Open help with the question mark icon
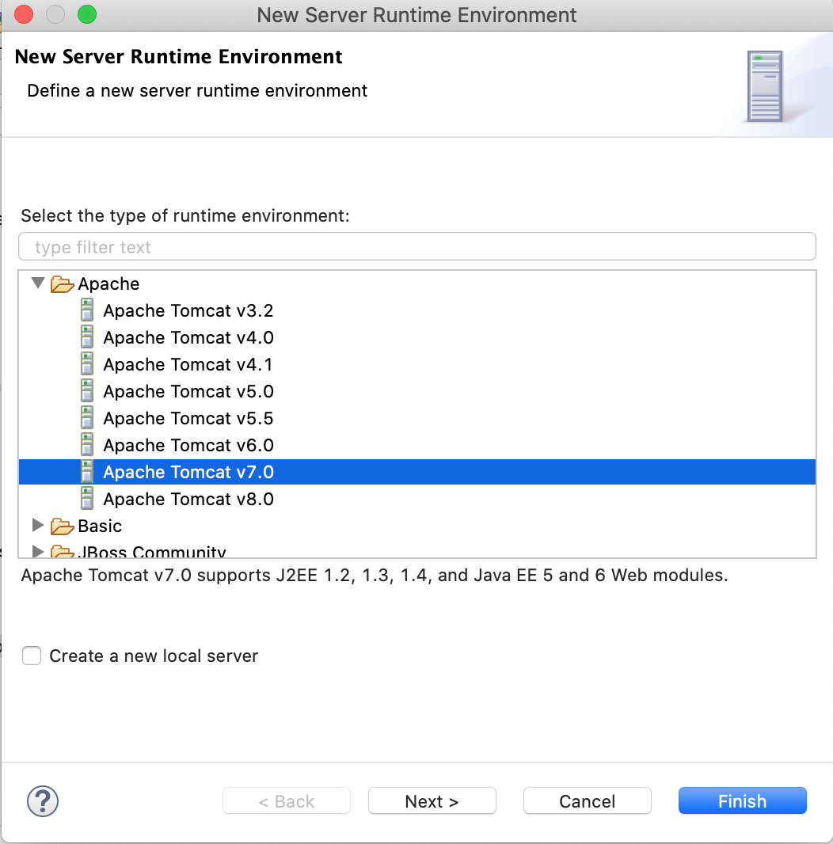 pos(43,801)
